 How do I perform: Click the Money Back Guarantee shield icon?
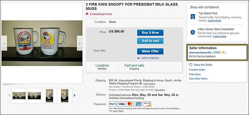(193, 32)
